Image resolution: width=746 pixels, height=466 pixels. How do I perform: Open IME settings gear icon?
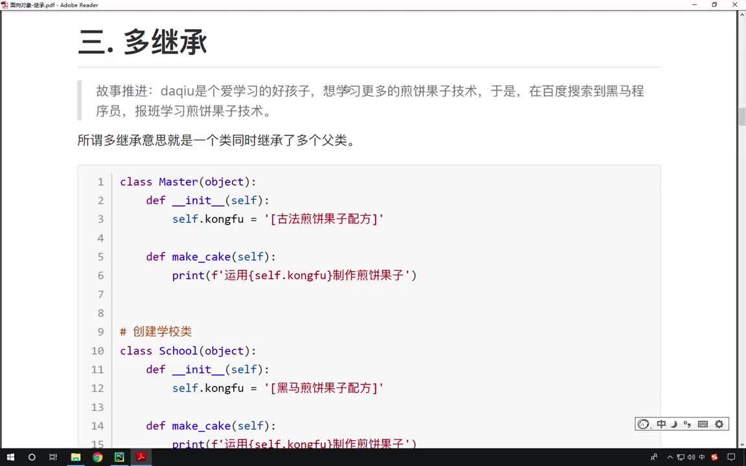[719, 424]
